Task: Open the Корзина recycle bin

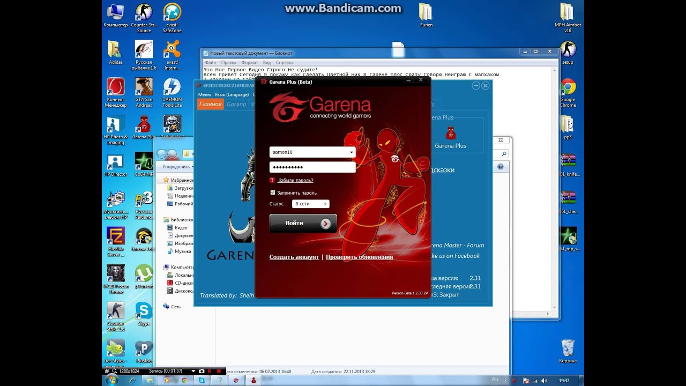Action: point(568,351)
